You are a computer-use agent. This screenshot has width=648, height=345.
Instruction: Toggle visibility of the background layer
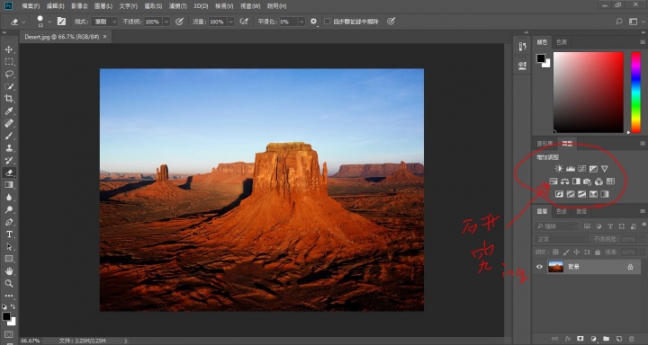coord(539,267)
